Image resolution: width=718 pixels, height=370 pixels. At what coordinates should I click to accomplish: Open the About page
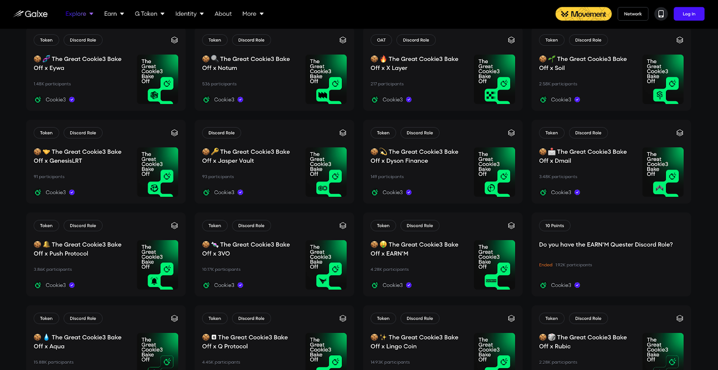click(x=223, y=14)
